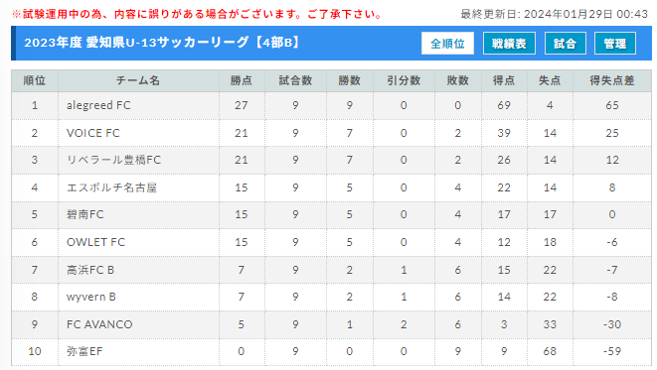Click the 勝点 column header
The width and height of the screenshot is (657, 370).
(x=242, y=80)
